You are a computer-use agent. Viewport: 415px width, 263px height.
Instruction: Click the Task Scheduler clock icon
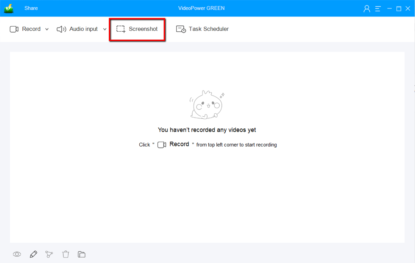[181, 29]
